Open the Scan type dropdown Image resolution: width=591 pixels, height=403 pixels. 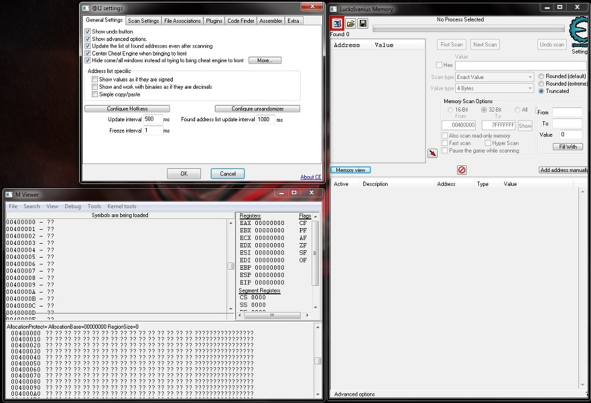click(x=494, y=77)
